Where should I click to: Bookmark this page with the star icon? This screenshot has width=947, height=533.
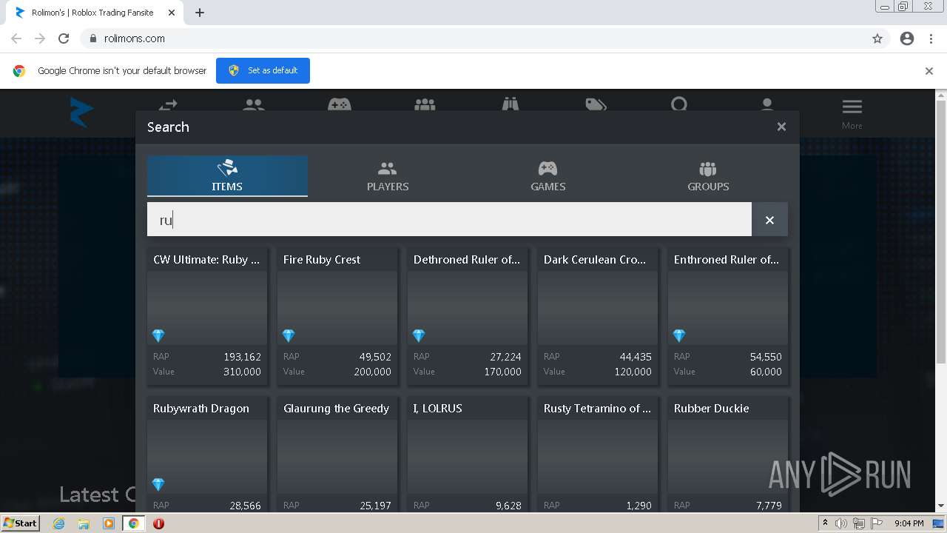pos(877,38)
